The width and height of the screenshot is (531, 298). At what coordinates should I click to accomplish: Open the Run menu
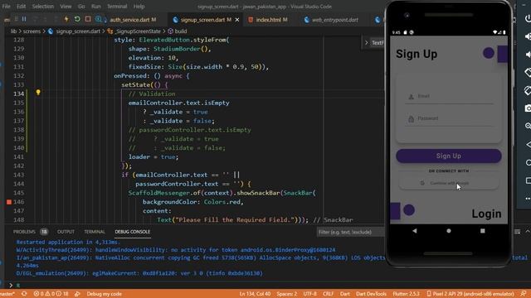coord(96,7)
